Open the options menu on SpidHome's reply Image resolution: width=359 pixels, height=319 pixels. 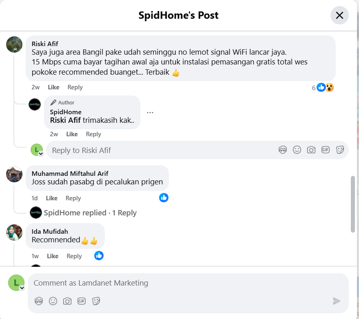[150, 112]
